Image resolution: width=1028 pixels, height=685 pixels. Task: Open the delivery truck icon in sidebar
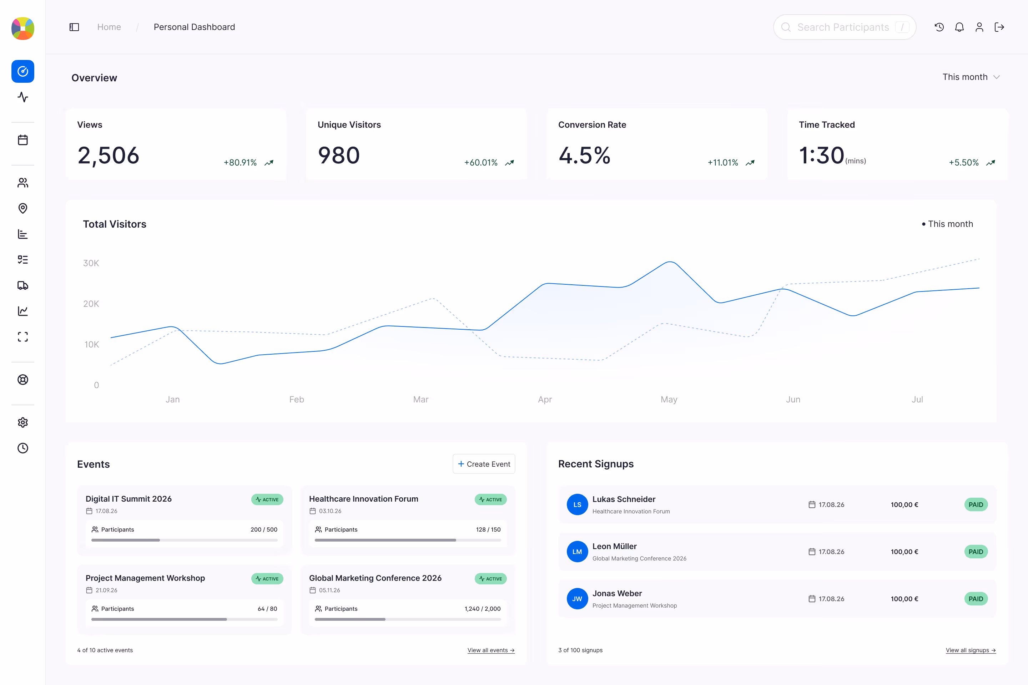coord(23,285)
